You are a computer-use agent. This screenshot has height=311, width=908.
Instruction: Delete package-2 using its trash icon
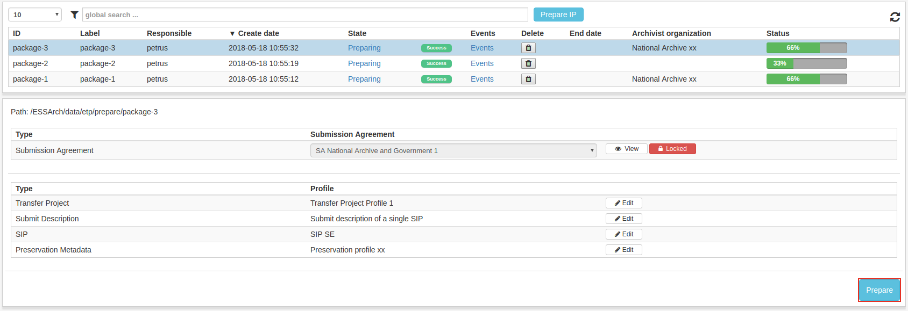pyautogui.click(x=528, y=63)
